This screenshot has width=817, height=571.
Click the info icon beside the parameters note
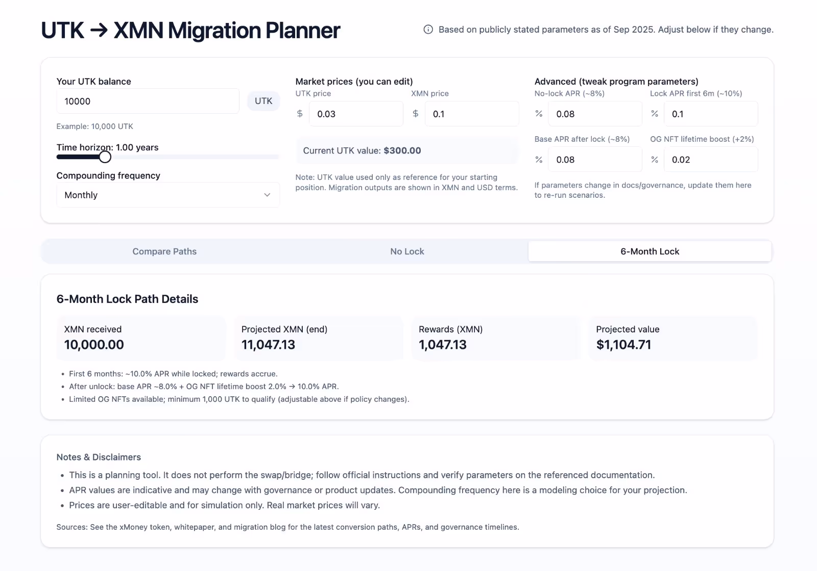tap(428, 30)
